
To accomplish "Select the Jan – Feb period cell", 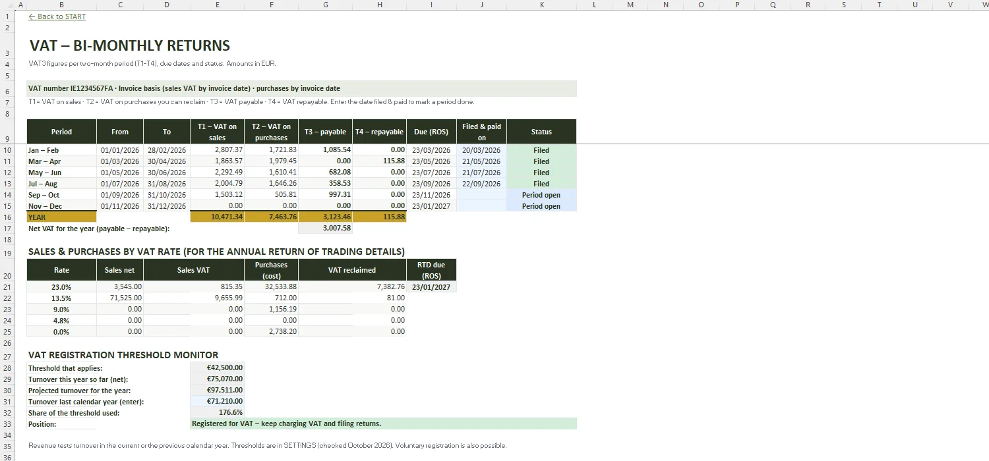I will click(x=61, y=150).
